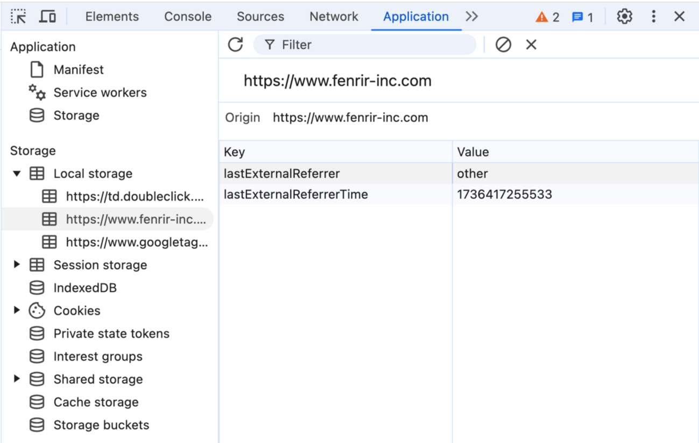The image size is (699, 443).
Task: Toggle the device toolbar icon
Action: point(48,17)
